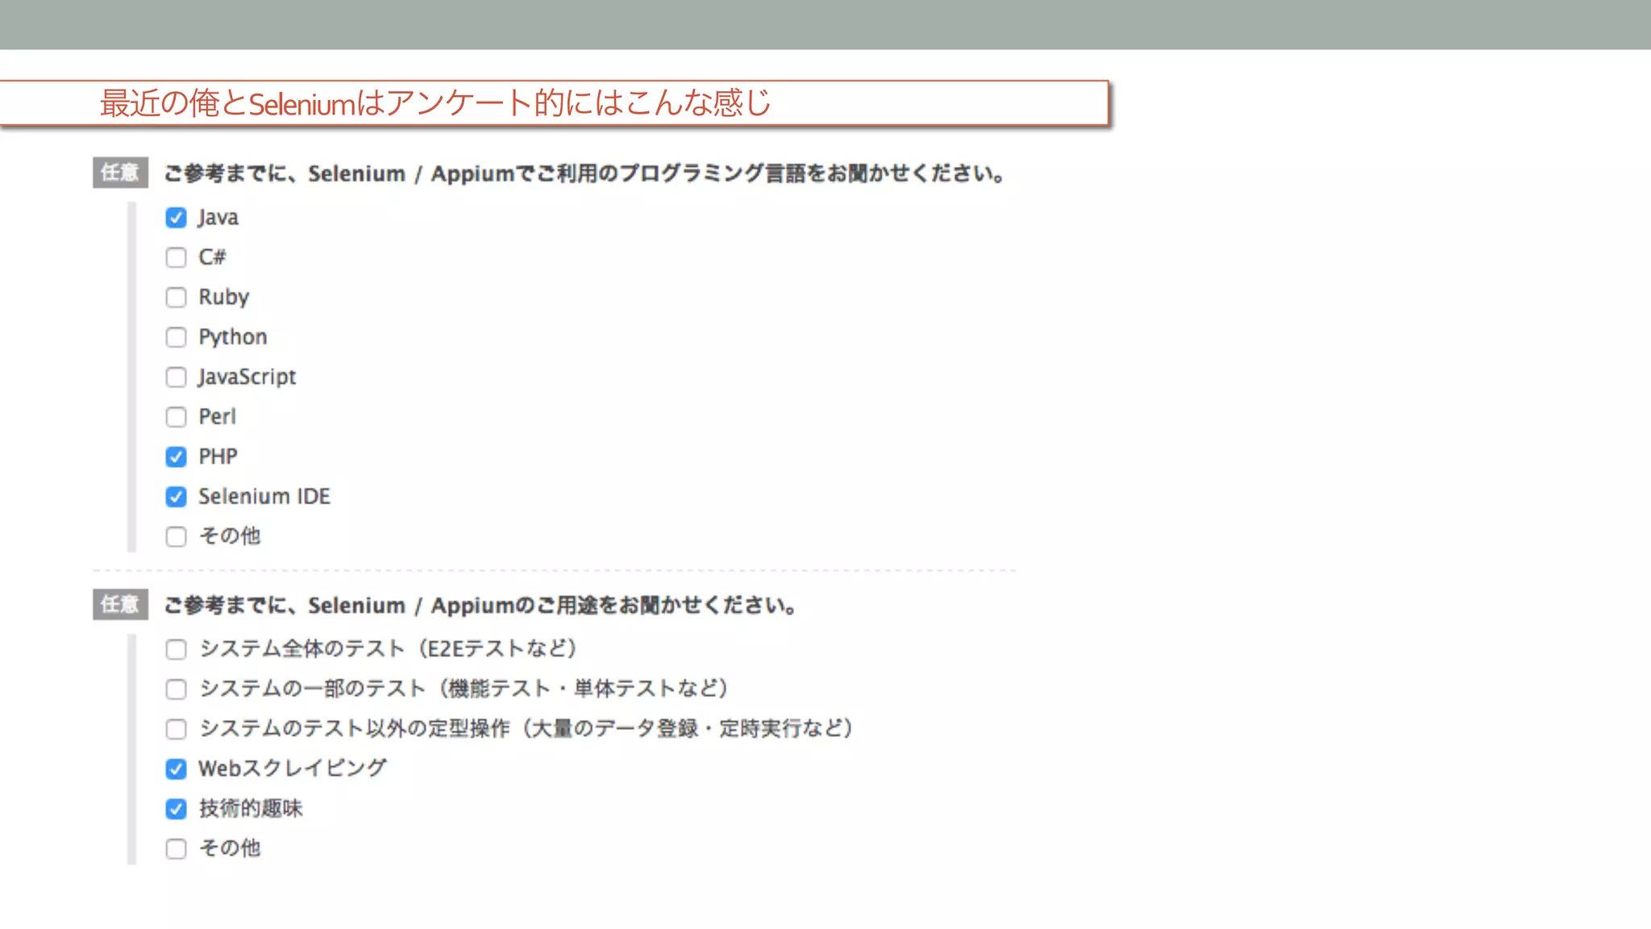Click the Java label text
1651x929 pixels.
click(218, 218)
